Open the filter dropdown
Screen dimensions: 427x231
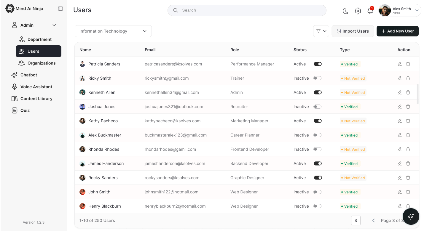321,31
